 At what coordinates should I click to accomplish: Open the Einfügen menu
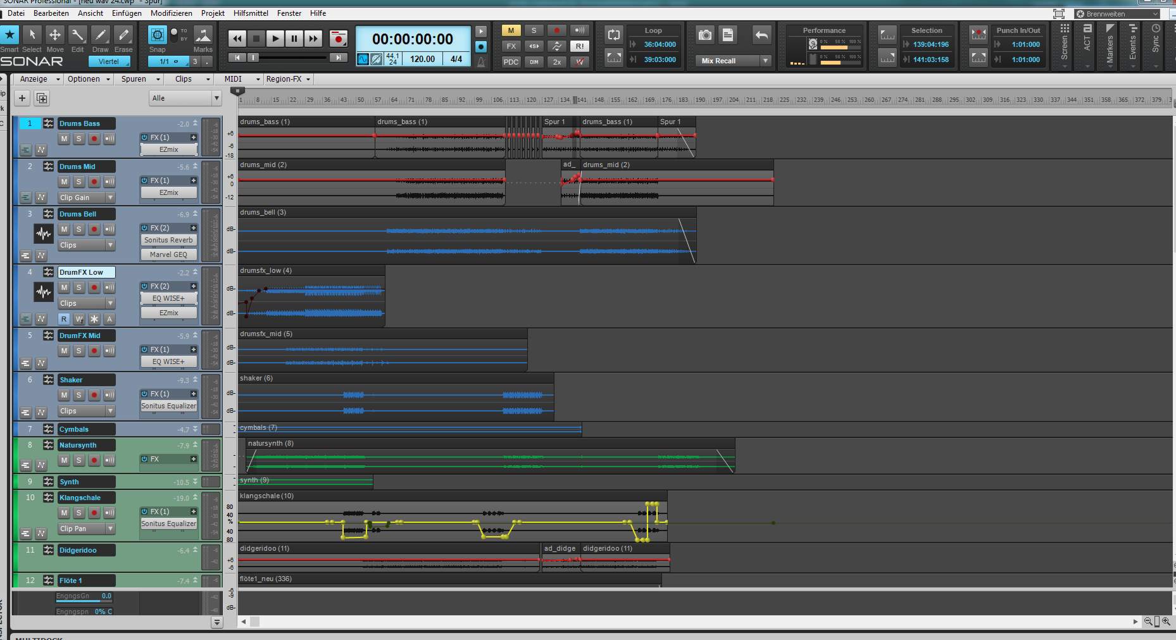[127, 13]
